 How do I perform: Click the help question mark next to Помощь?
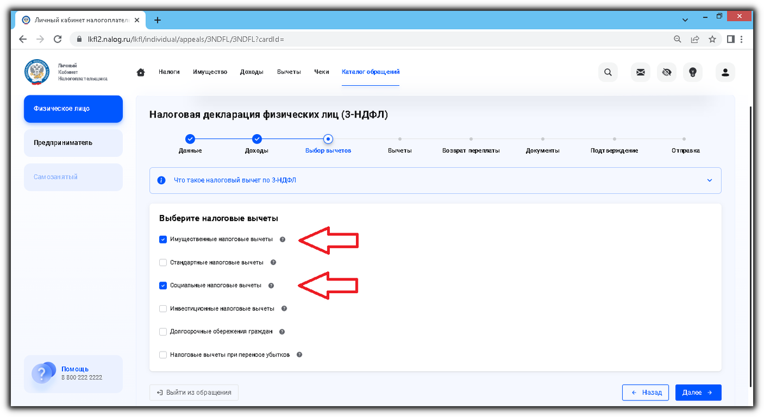(42, 373)
